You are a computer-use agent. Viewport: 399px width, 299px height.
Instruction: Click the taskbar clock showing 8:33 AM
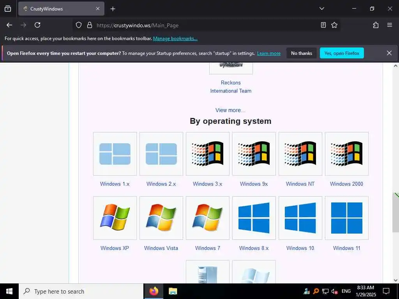click(x=365, y=291)
